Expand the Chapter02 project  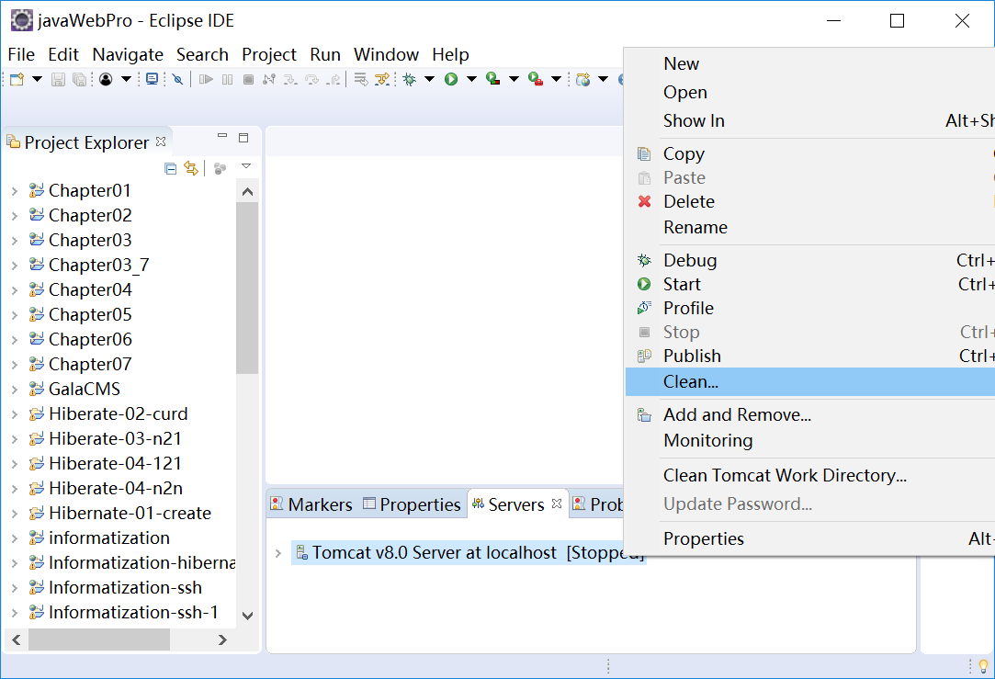pyautogui.click(x=15, y=216)
